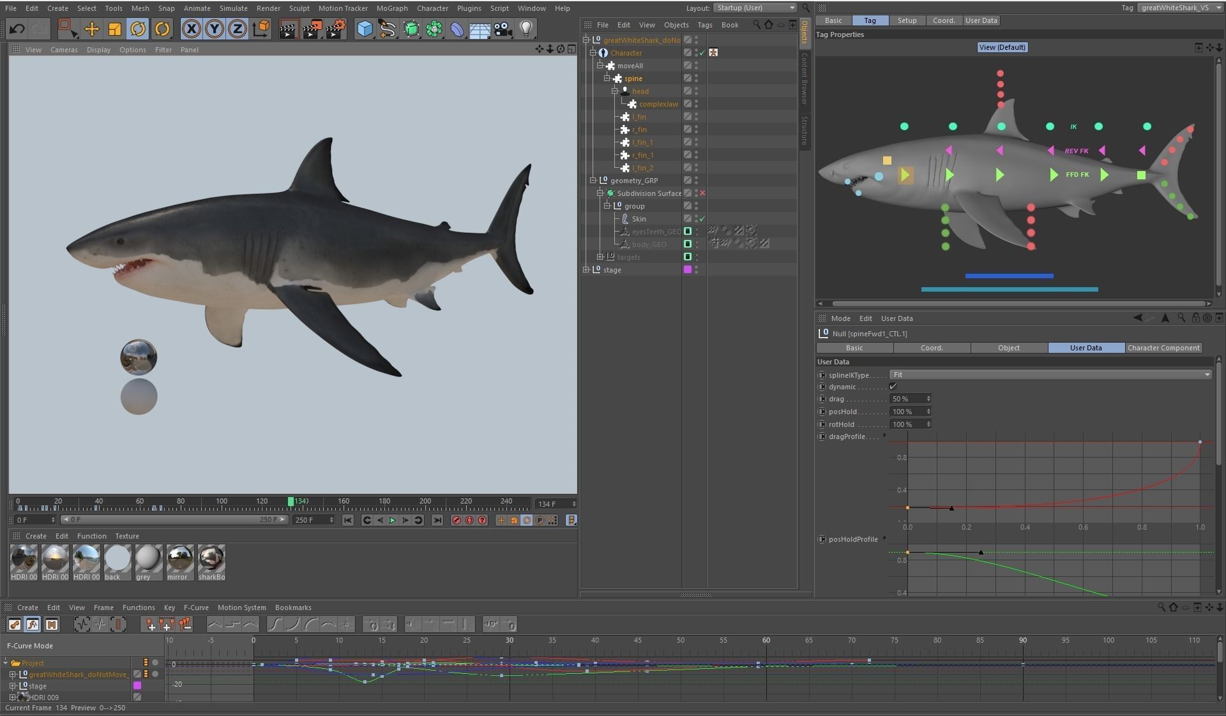Click the current frame field 134 F

click(555, 504)
